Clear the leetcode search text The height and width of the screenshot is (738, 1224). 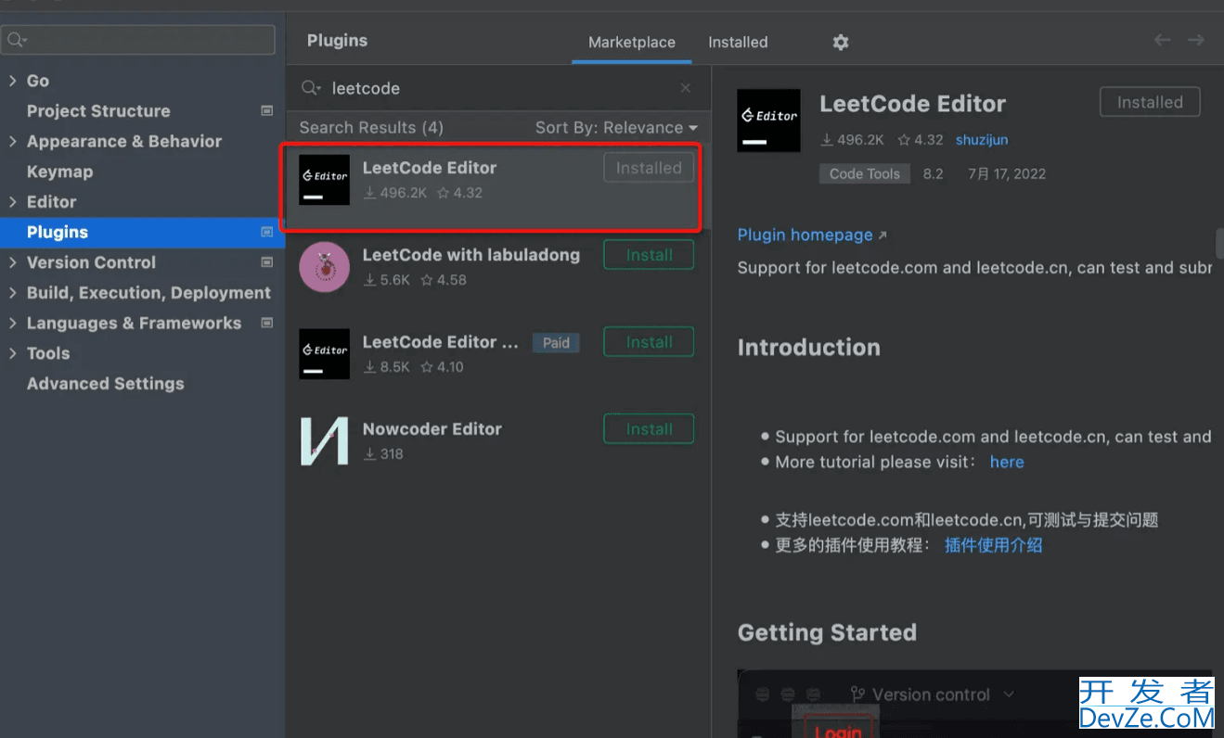point(686,88)
